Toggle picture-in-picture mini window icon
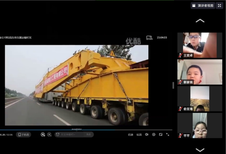Viewport: 226px width, 154px height. pos(160,134)
